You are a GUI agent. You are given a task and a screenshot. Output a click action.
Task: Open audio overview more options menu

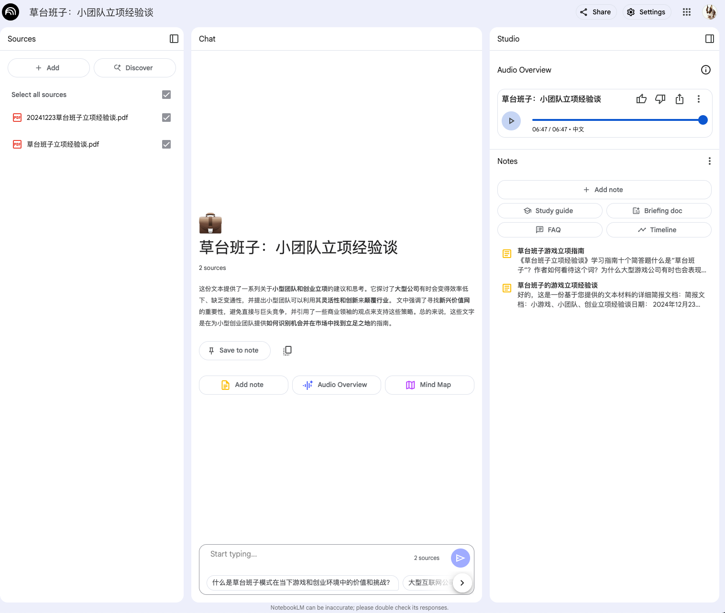pyautogui.click(x=699, y=99)
